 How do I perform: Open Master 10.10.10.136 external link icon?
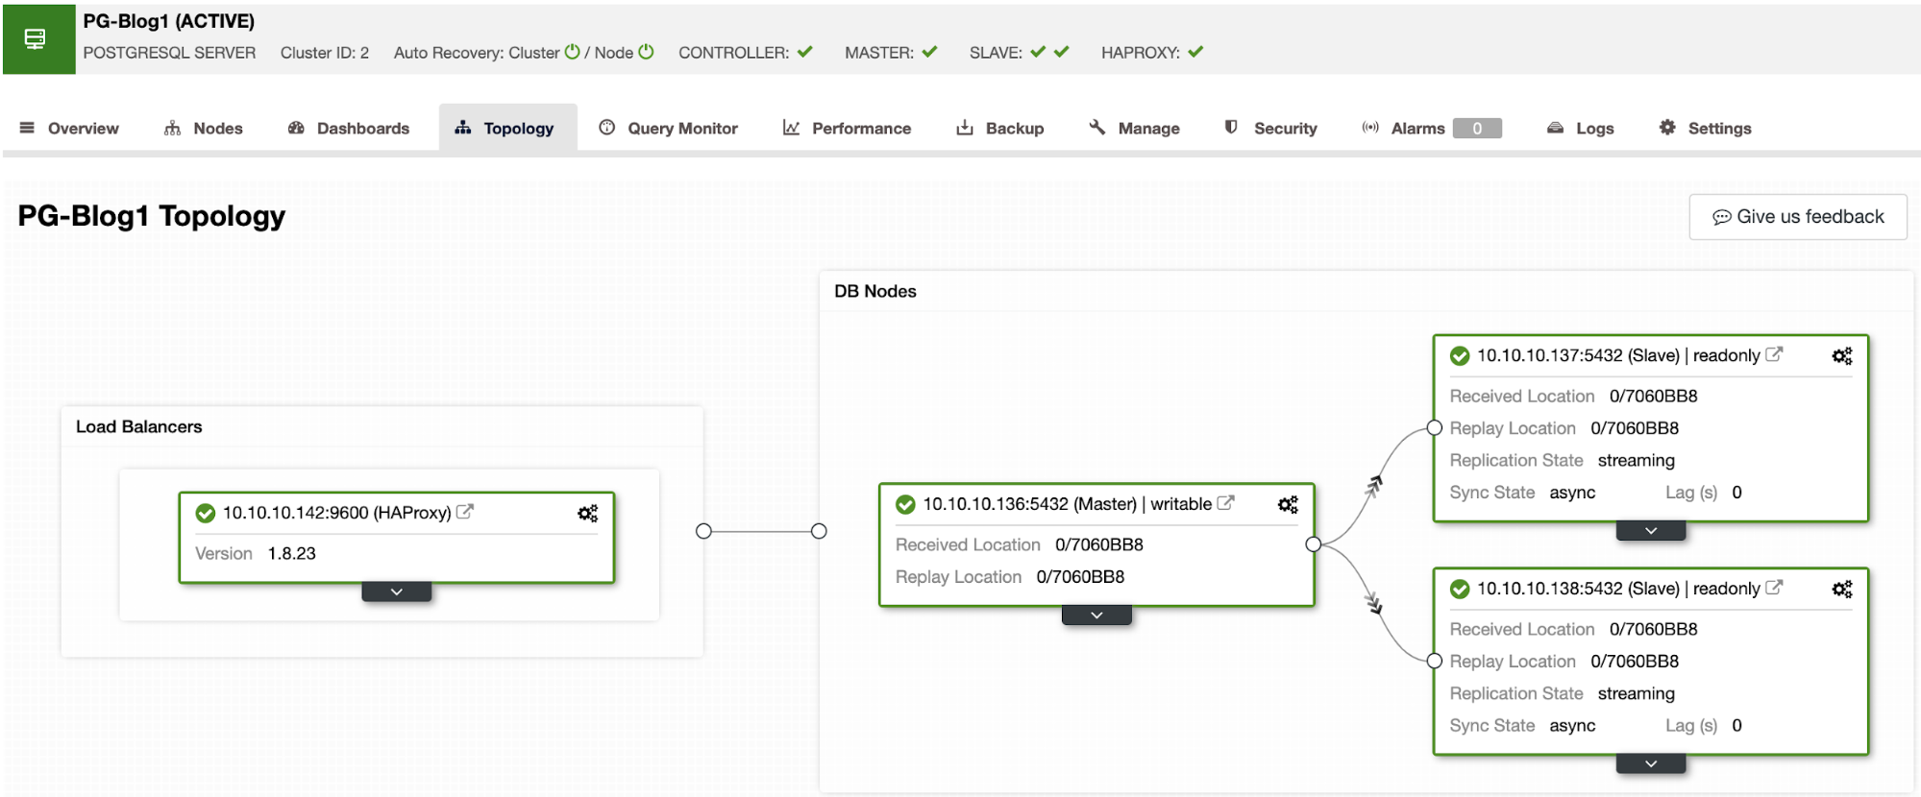[1226, 503]
